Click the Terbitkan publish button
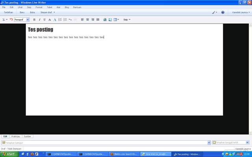Image resolution: width=252 pixels, height=157 pixels. click(x=8, y=12)
